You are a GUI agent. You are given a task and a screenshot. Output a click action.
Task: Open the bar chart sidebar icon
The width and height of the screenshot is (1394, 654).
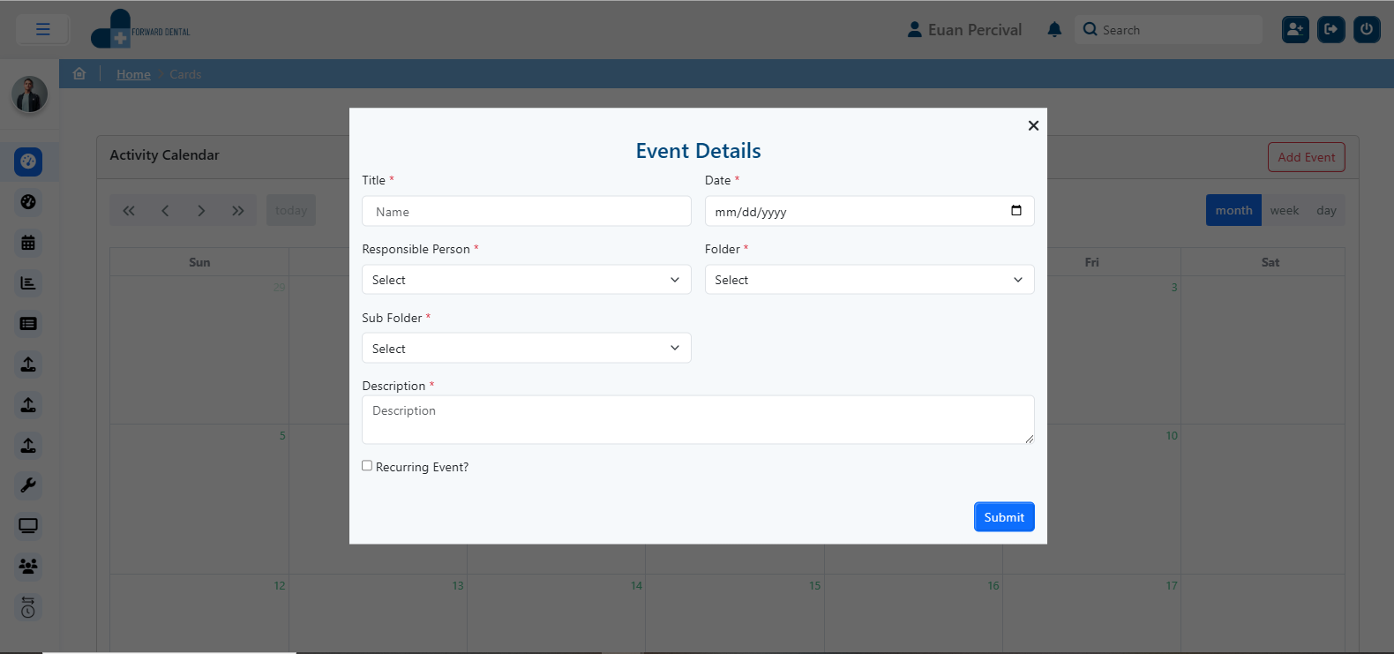coord(28,283)
